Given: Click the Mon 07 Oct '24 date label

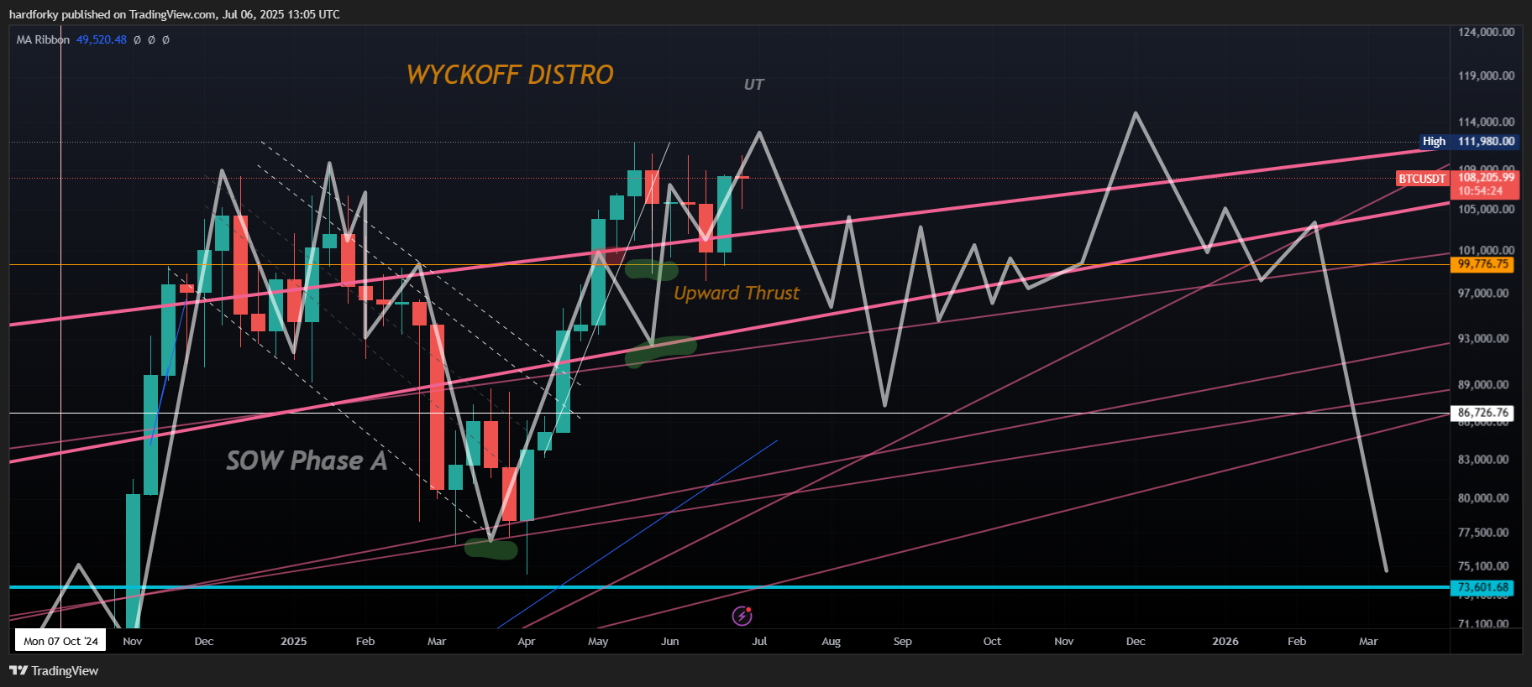Looking at the screenshot, I should [x=60, y=641].
